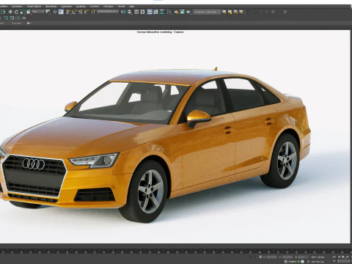Open the Schematic View
352x264 pixels.
162,12
